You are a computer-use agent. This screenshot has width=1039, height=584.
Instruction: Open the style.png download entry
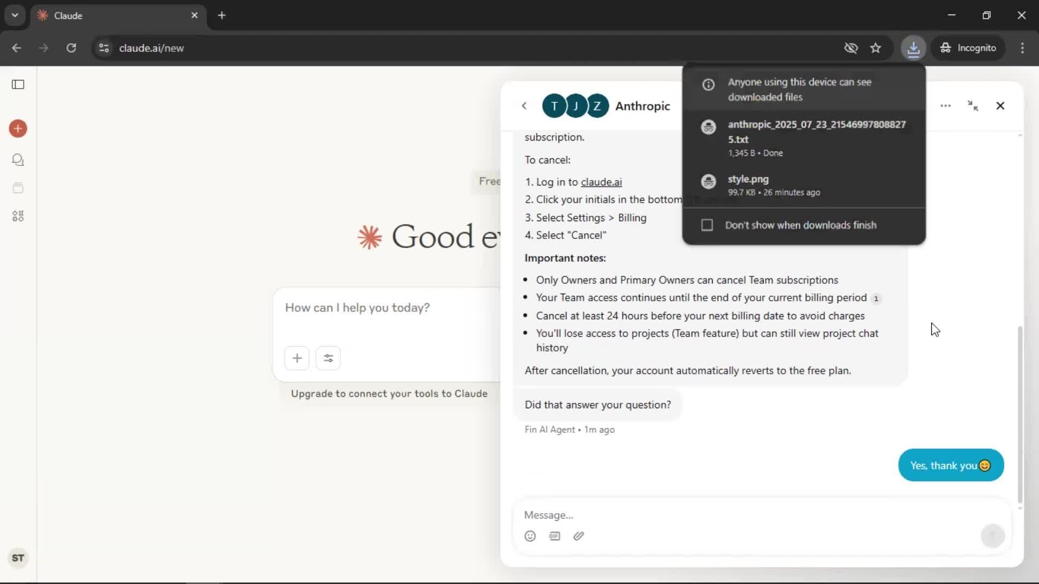(804, 185)
